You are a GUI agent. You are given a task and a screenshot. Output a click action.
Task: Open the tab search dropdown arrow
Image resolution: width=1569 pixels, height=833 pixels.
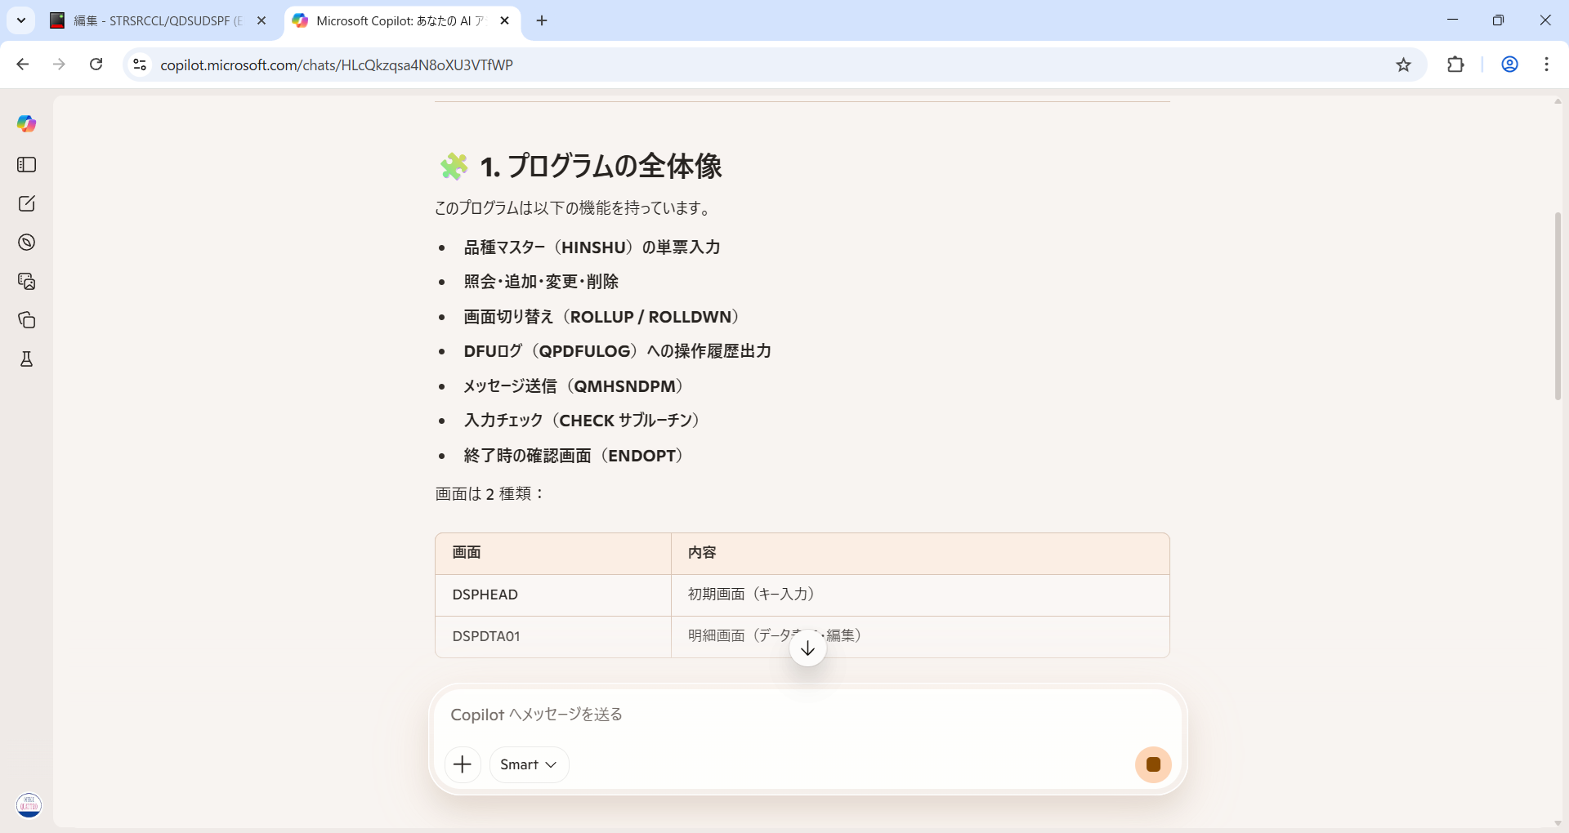click(x=21, y=20)
